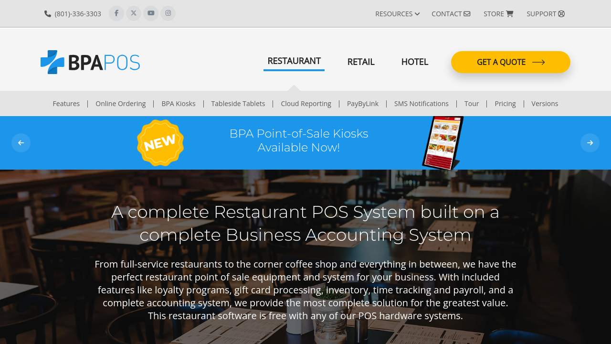Open the Instagram social icon
The height and width of the screenshot is (344, 611).
click(168, 13)
